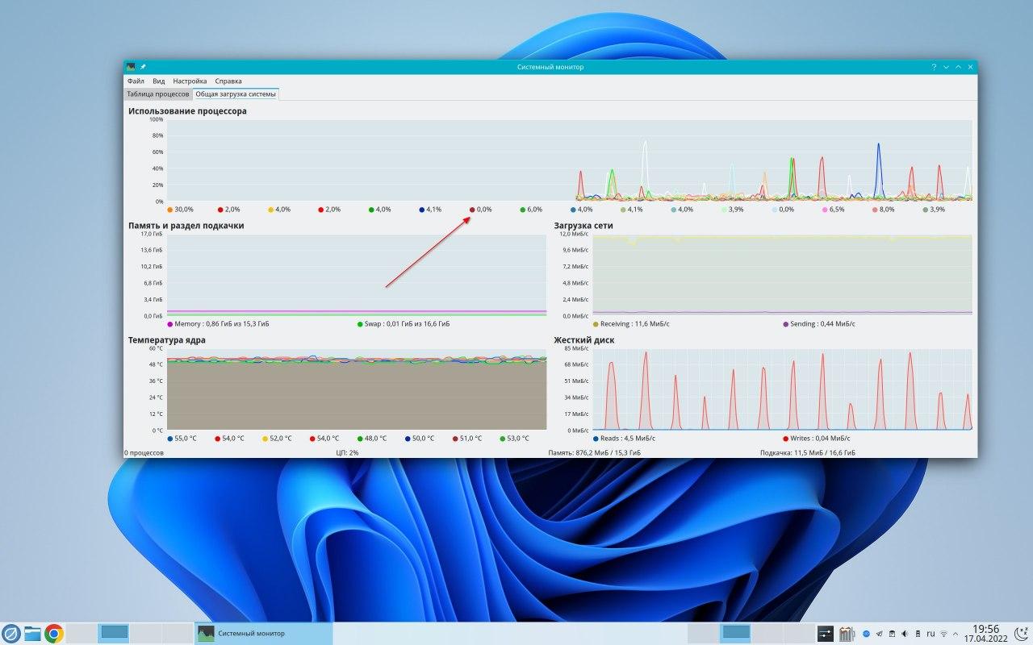Switch keyboard layout via the ru indicator
Image resolution: width=1033 pixels, height=645 pixels.
point(931,634)
